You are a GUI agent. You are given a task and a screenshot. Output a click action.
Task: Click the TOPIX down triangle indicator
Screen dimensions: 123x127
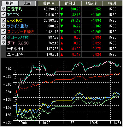pyautogui.click(x=62, y=15)
